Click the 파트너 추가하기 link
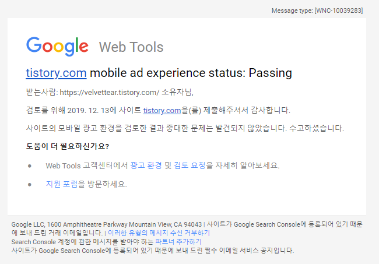 point(178,242)
